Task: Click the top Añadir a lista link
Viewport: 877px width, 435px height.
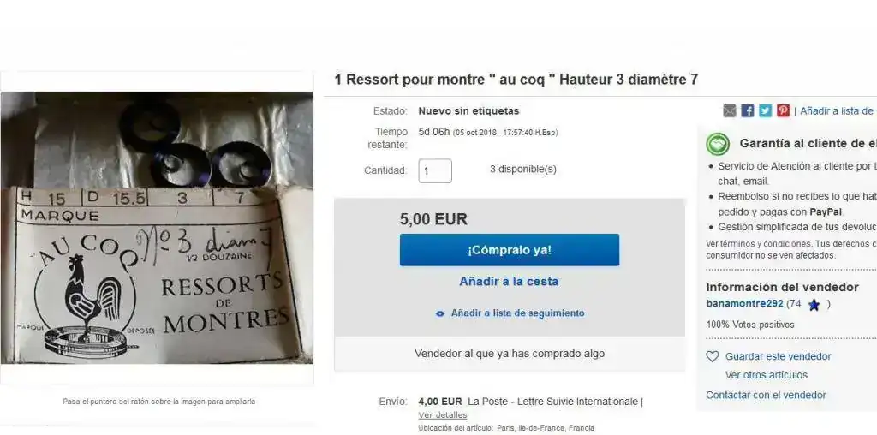Action: point(838,110)
